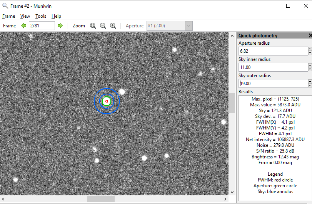Decrease Aperture radius with down stepper
The height and width of the screenshot is (205, 312).
click(310, 53)
